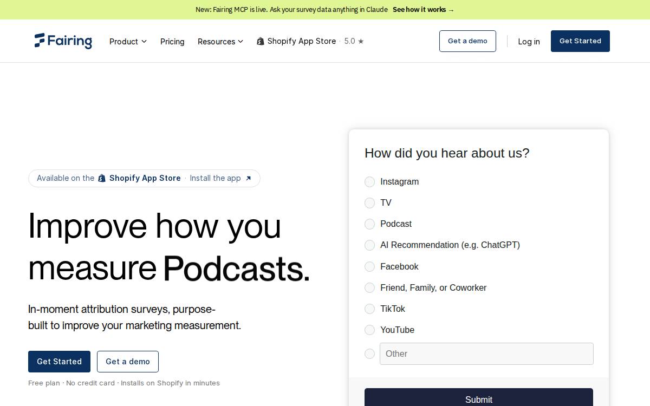This screenshot has height=406, width=650.
Task: Click the survey question heading
Action: pyautogui.click(x=447, y=153)
